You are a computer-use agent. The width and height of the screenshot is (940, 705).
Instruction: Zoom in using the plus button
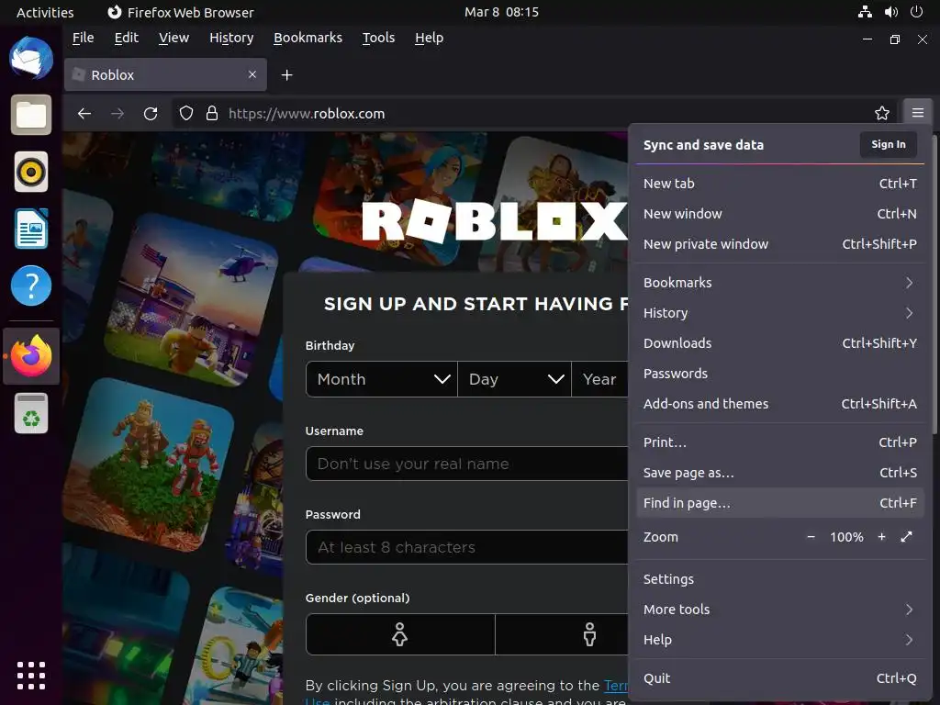882,537
